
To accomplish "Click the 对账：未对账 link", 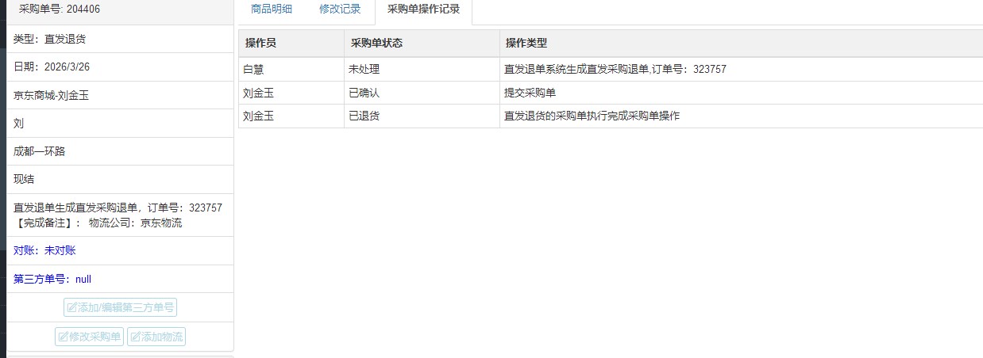I will tap(44, 250).
